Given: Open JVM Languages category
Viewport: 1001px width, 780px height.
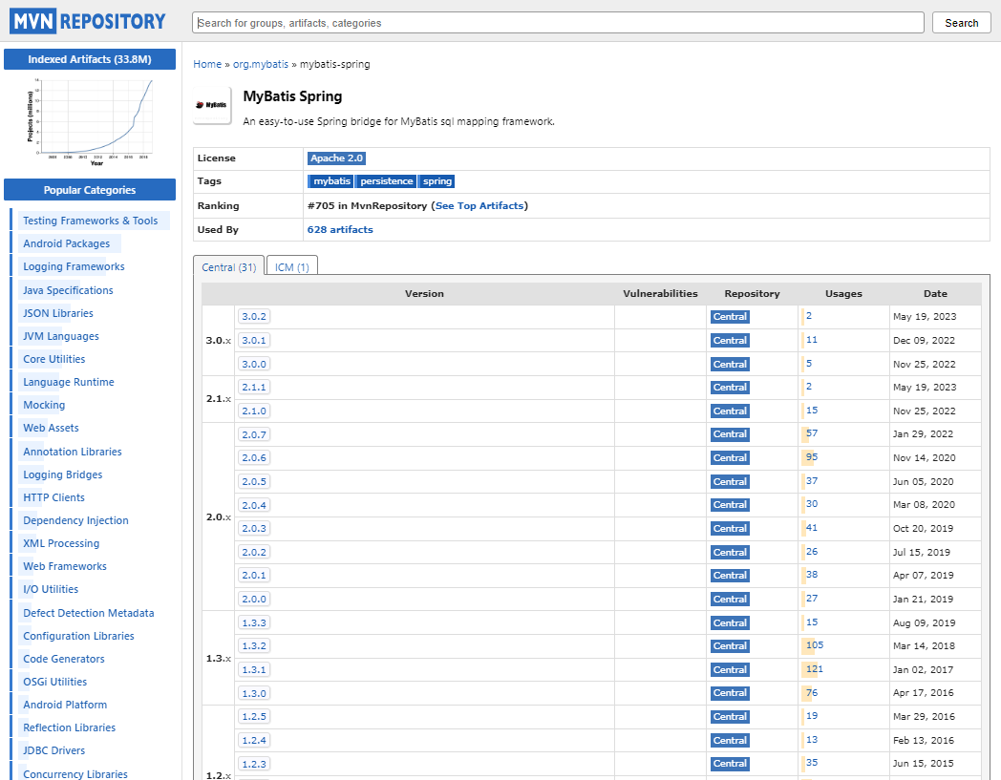Looking at the screenshot, I should coord(61,336).
